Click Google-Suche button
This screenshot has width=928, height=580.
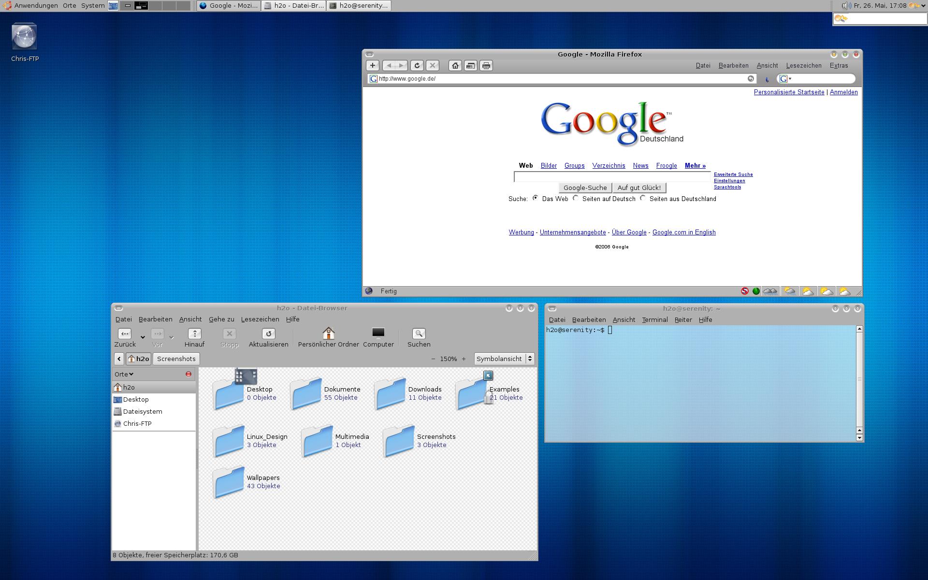tap(585, 188)
